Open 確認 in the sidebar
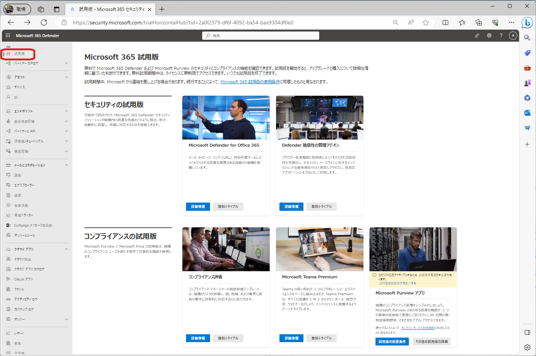The width and height of the screenshot is (536, 356). coord(18,195)
